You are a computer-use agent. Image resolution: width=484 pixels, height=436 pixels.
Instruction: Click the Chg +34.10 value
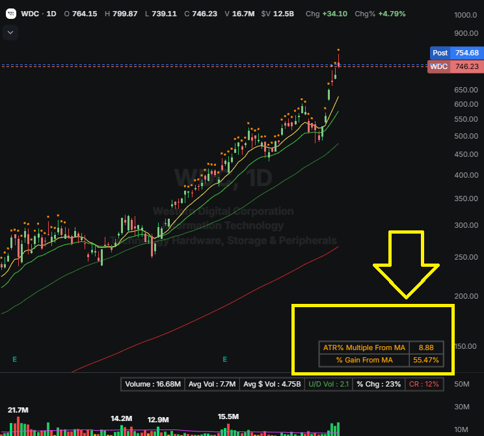(x=327, y=14)
